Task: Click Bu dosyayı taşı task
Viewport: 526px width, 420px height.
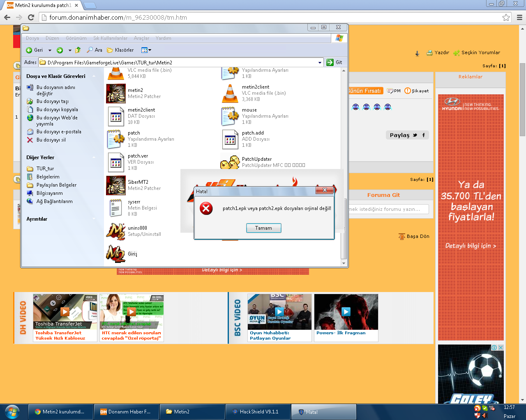Action: [48, 101]
